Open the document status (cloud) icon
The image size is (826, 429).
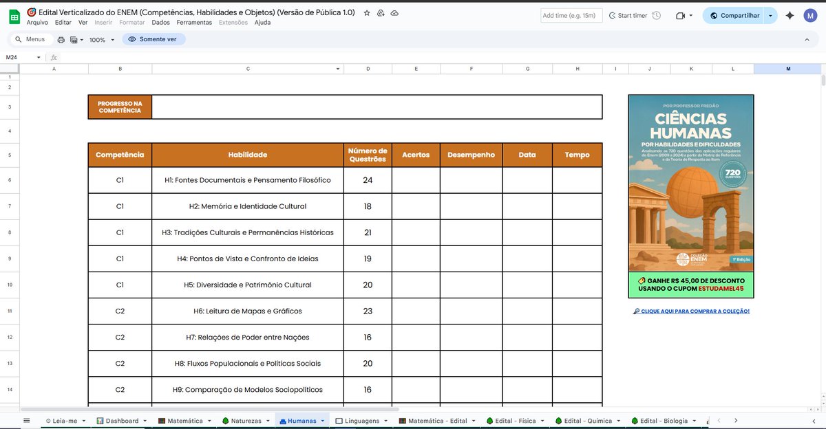click(394, 12)
